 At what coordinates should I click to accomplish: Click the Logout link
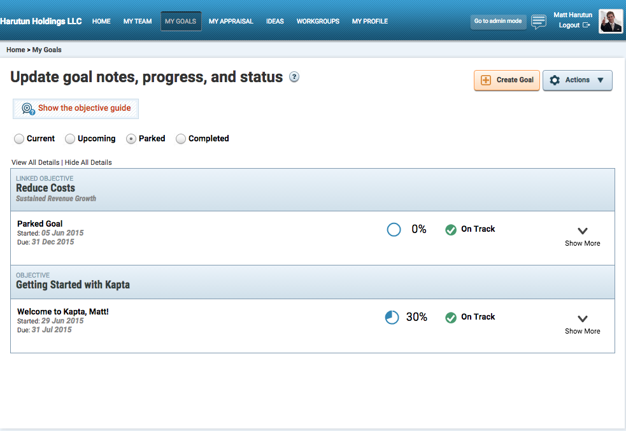click(569, 25)
